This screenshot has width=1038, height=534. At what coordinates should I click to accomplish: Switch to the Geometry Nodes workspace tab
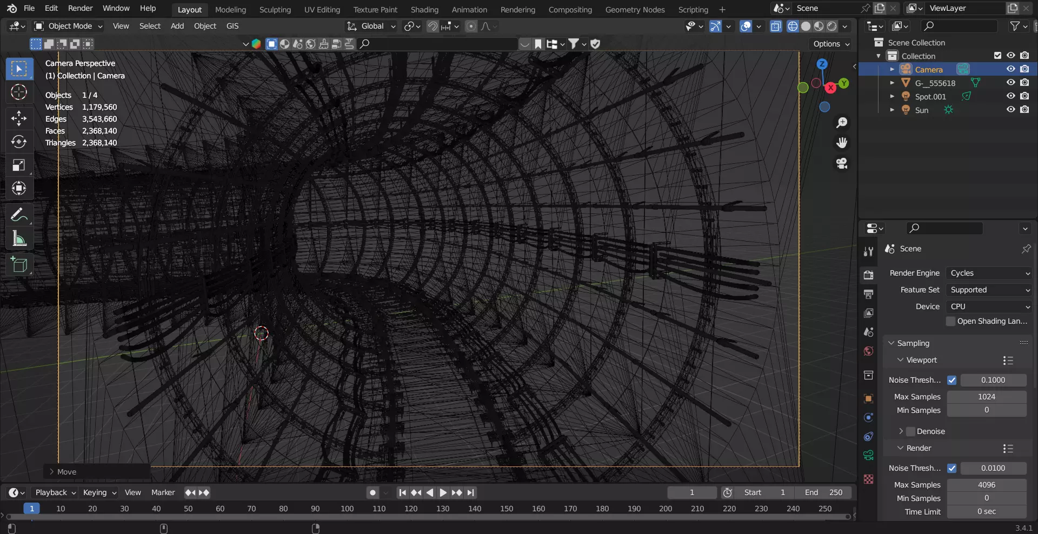point(635,10)
